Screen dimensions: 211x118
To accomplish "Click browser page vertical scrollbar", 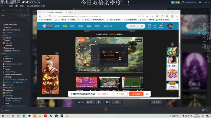I will (179, 48).
